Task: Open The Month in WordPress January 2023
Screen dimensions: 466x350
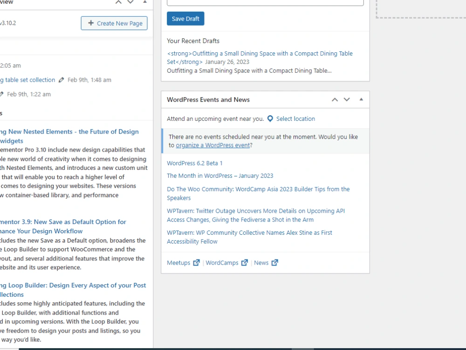Action: (220, 175)
